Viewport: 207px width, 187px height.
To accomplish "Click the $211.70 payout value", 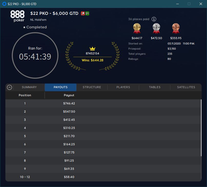I will [x=69, y=136].
